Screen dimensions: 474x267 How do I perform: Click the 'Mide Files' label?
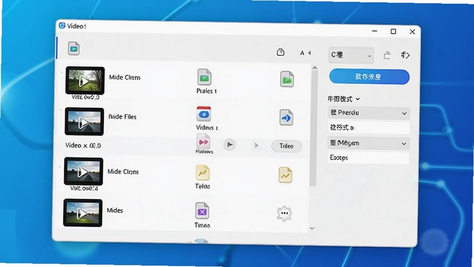click(x=123, y=116)
